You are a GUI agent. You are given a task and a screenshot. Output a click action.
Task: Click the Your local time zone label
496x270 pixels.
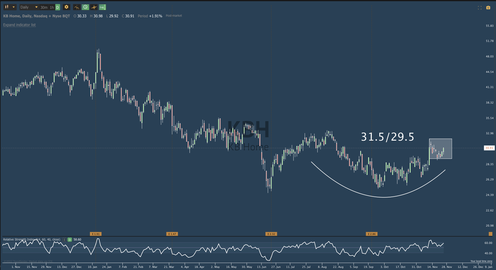pos(481,261)
